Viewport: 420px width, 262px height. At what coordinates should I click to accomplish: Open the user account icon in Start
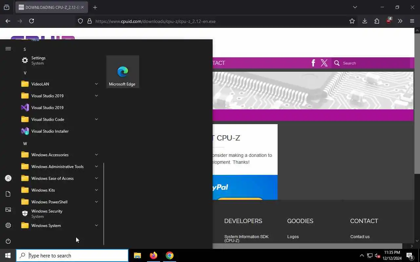[8, 178]
